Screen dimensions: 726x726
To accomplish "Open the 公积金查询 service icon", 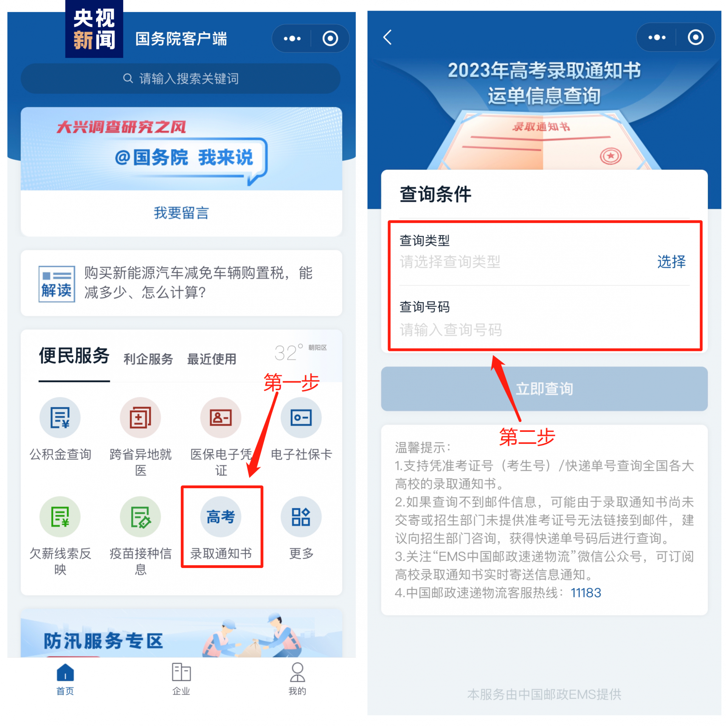I will (60, 418).
